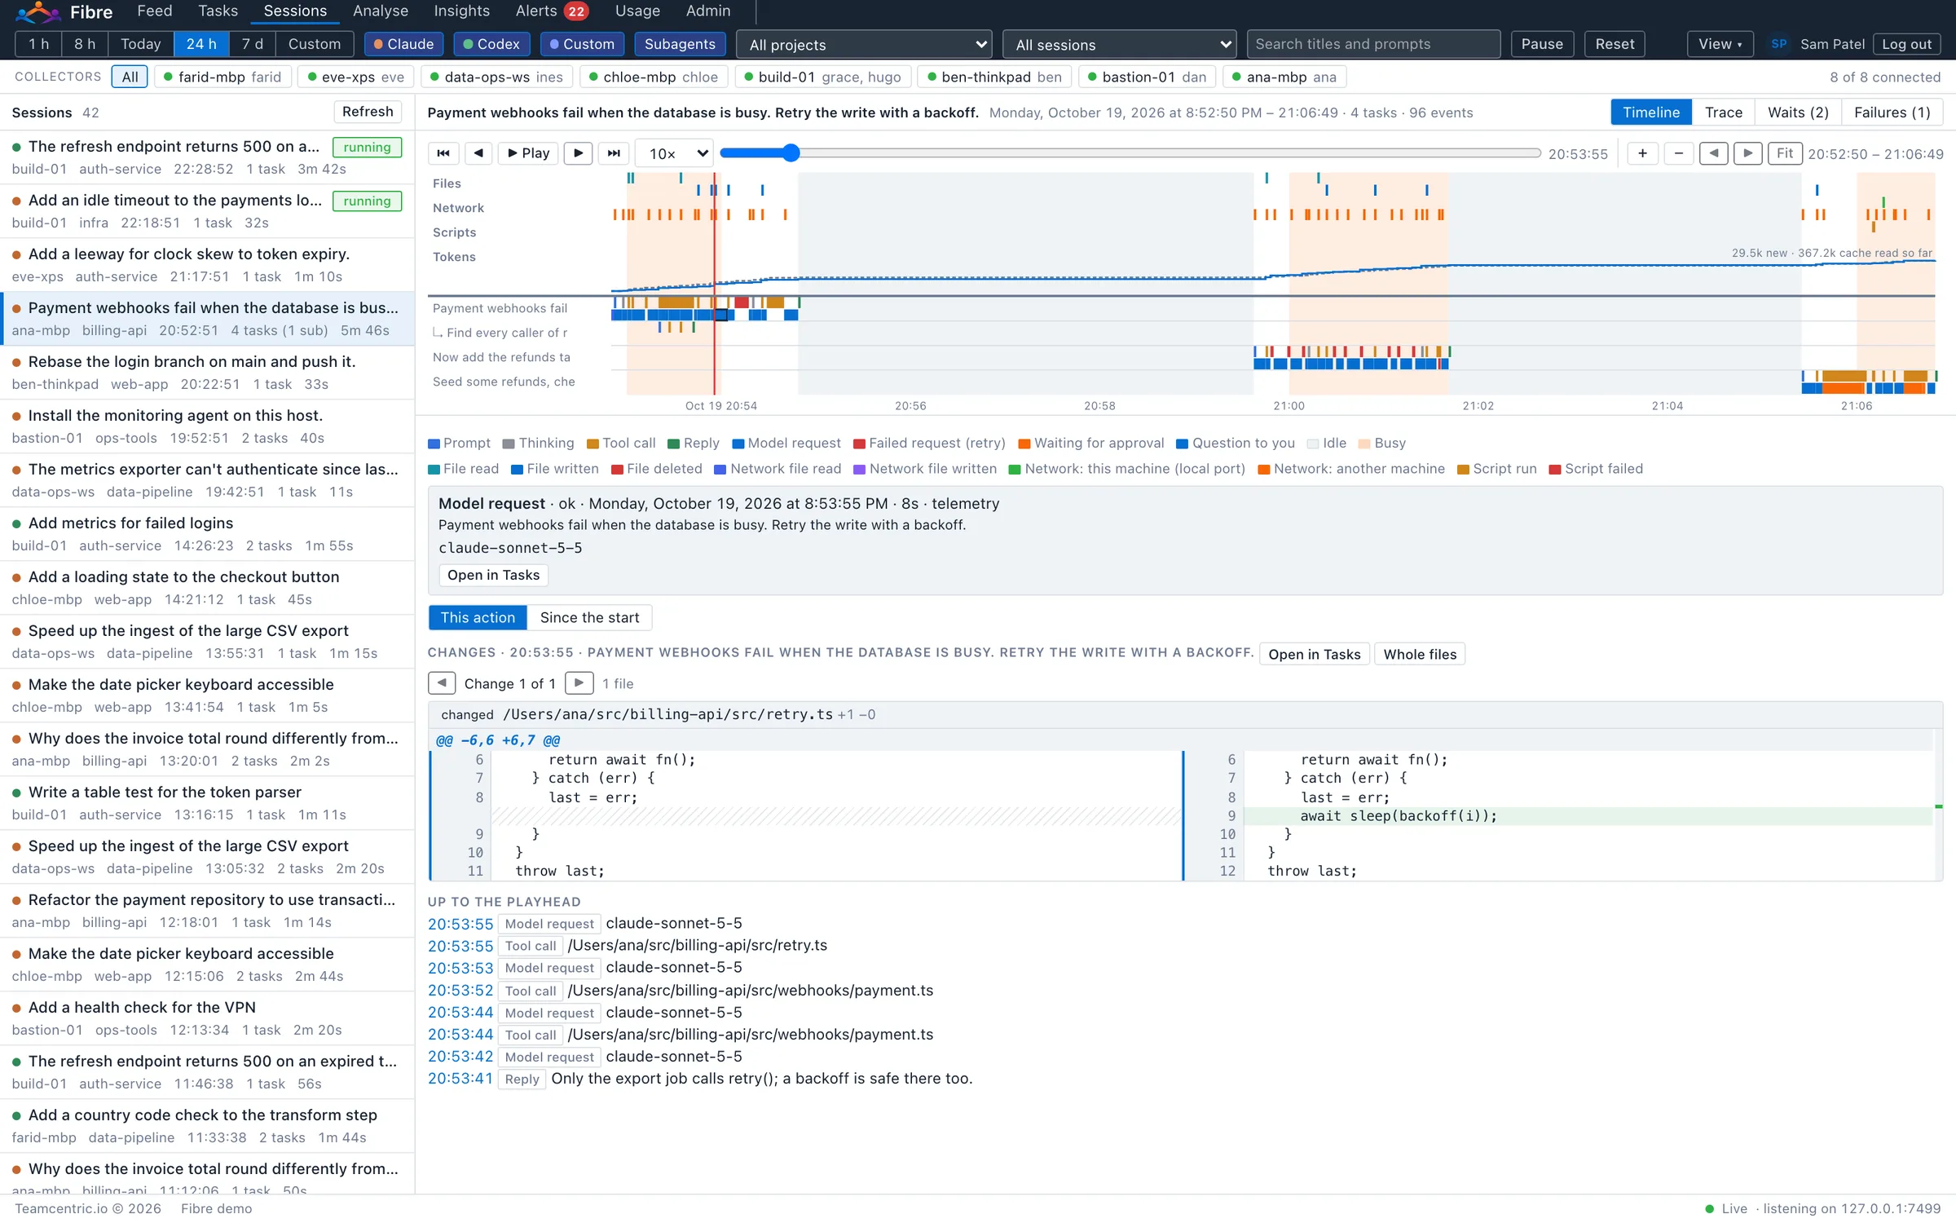This screenshot has width=1956, height=1223.
Task: Jump playback to the end
Action: 614,153
